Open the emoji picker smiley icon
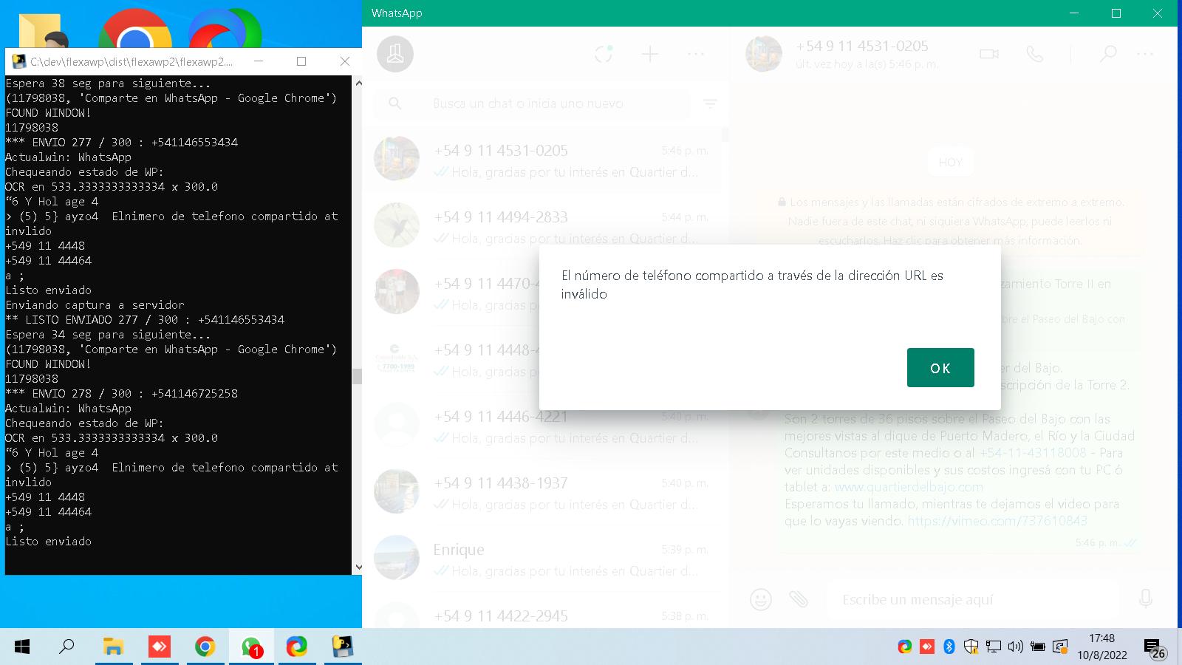Viewport: 1182px width, 665px height. [761, 599]
